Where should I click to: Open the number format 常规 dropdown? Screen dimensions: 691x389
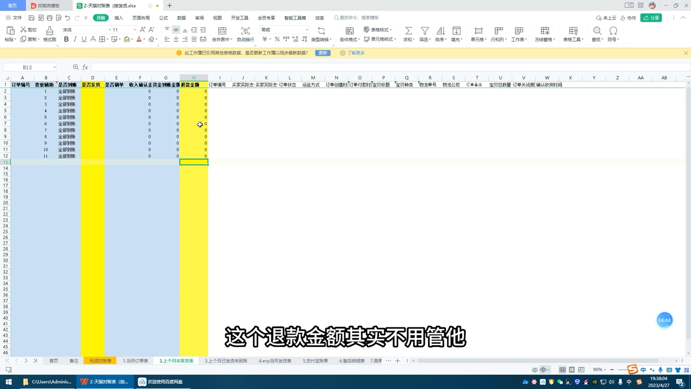[x=307, y=30]
